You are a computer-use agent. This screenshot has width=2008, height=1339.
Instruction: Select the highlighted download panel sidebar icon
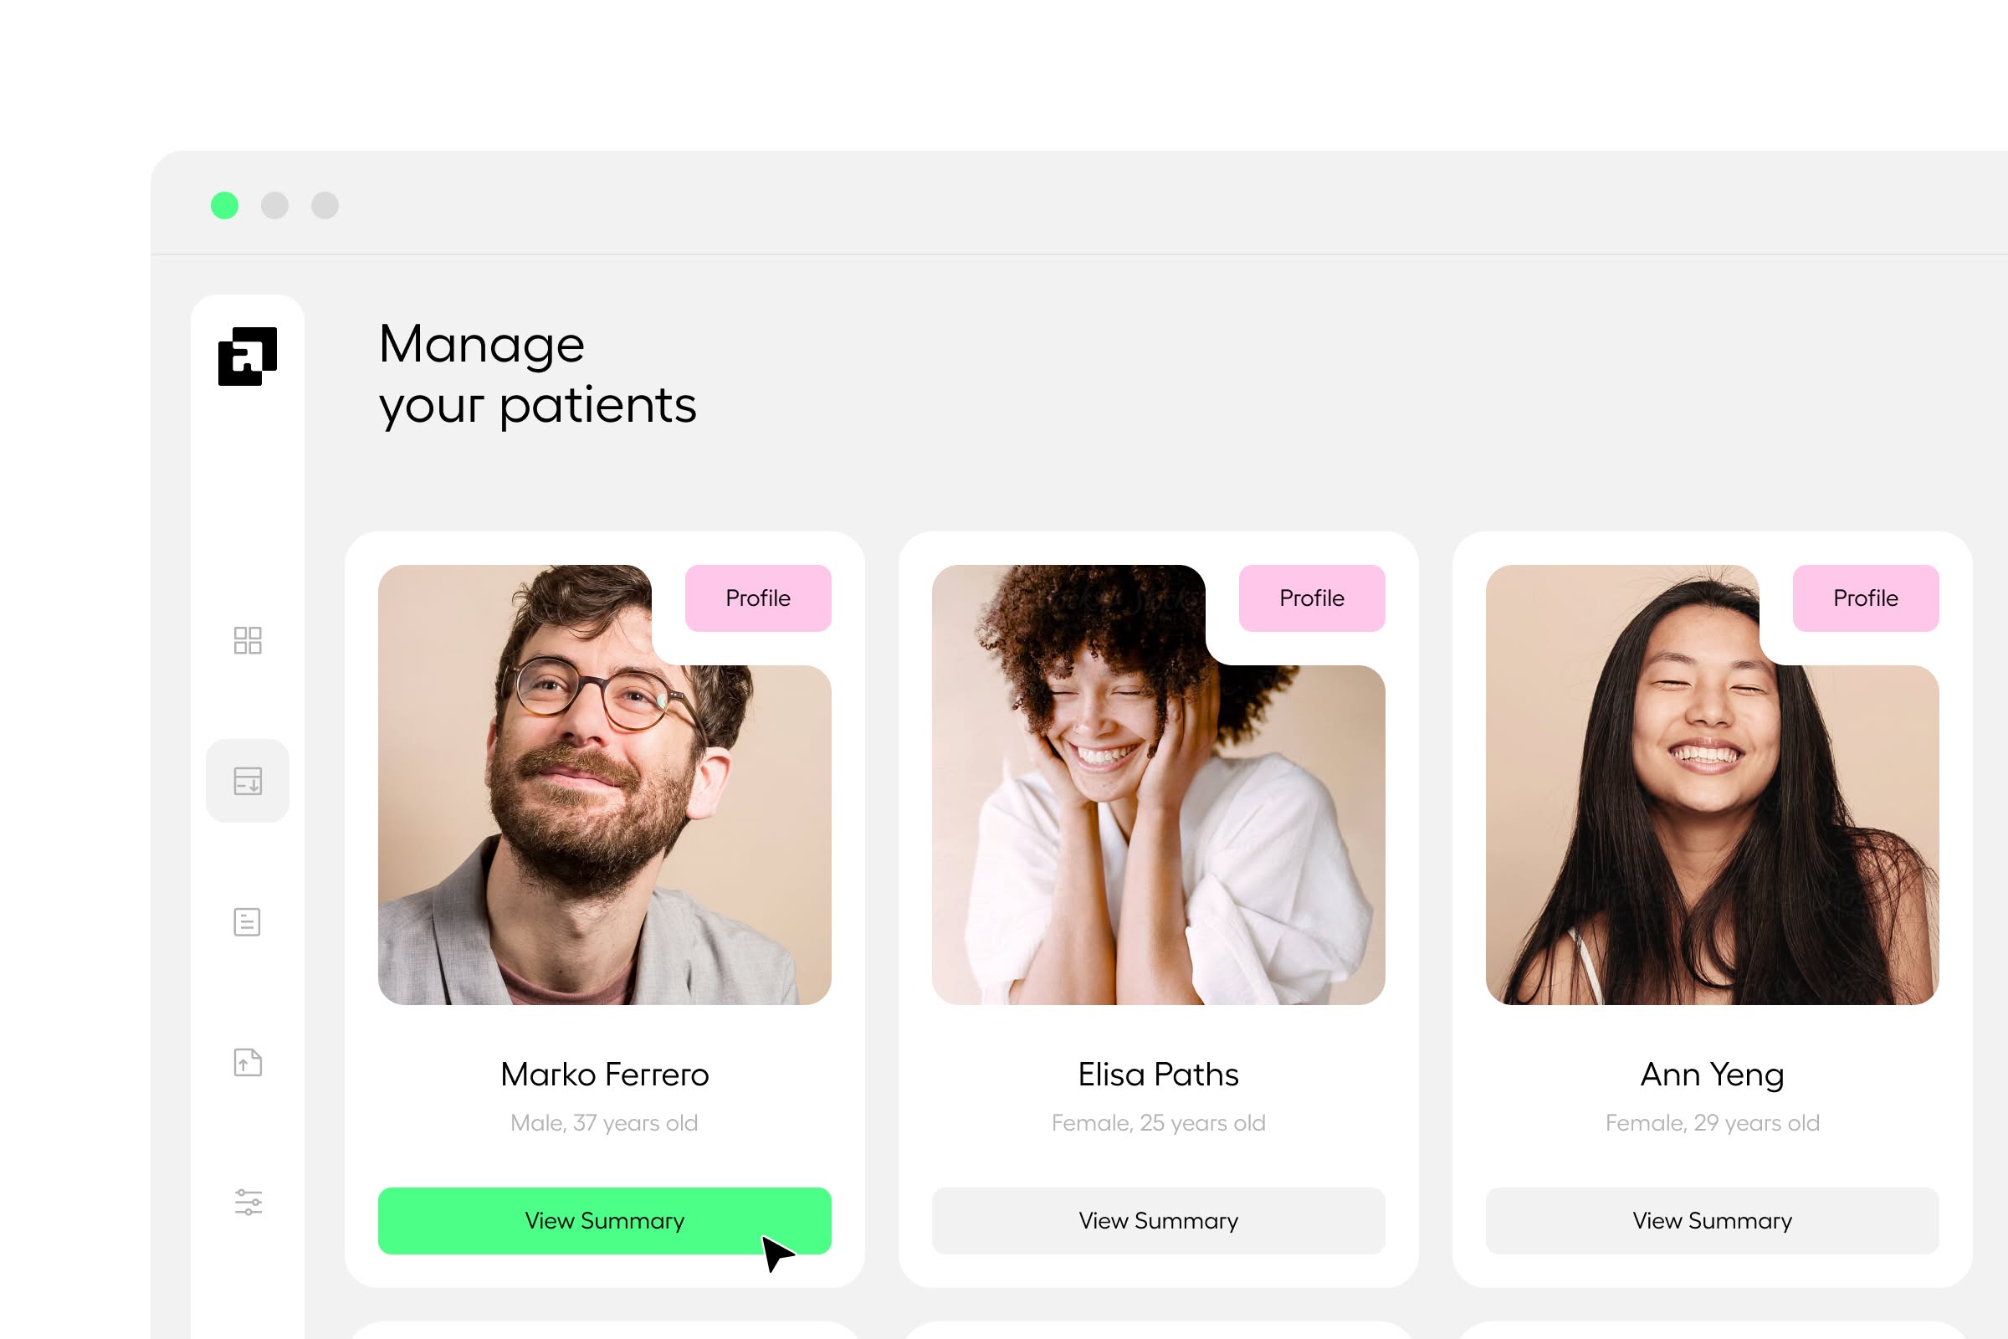pyautogui.click(x=248, y=781)
